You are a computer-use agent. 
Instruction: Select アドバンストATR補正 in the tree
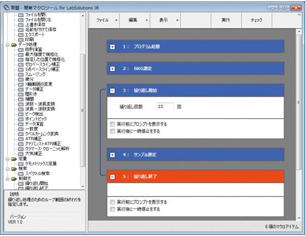[43, 144]
